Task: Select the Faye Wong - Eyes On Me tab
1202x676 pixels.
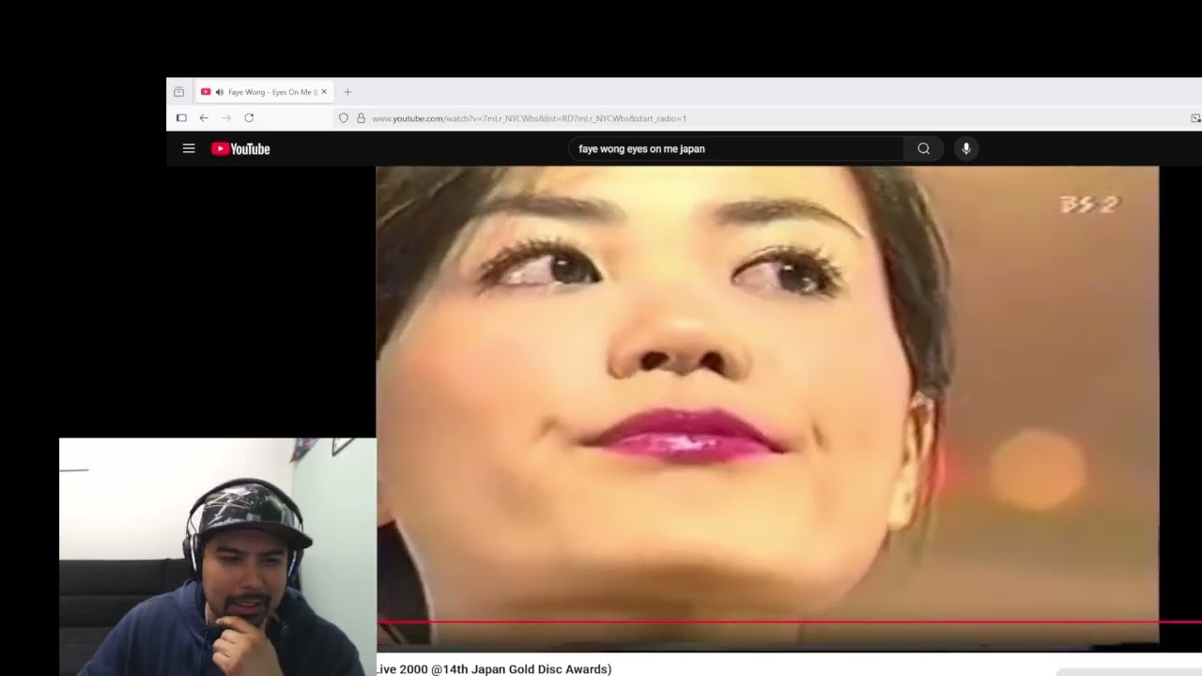Action: pyautogui.click(x=265, y=92)
